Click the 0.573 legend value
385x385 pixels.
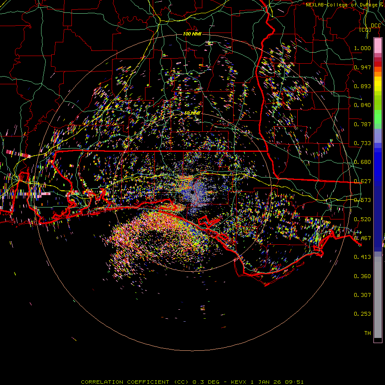[362, 200]
